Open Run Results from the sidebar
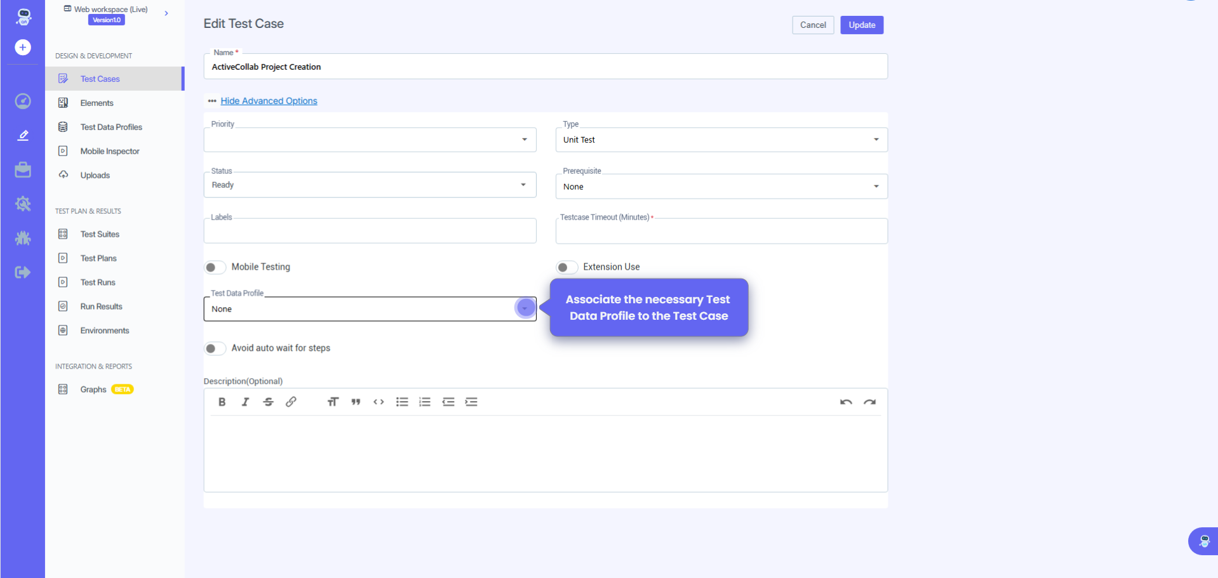The width and height of the screenshot is (1218, 578). 101,306
